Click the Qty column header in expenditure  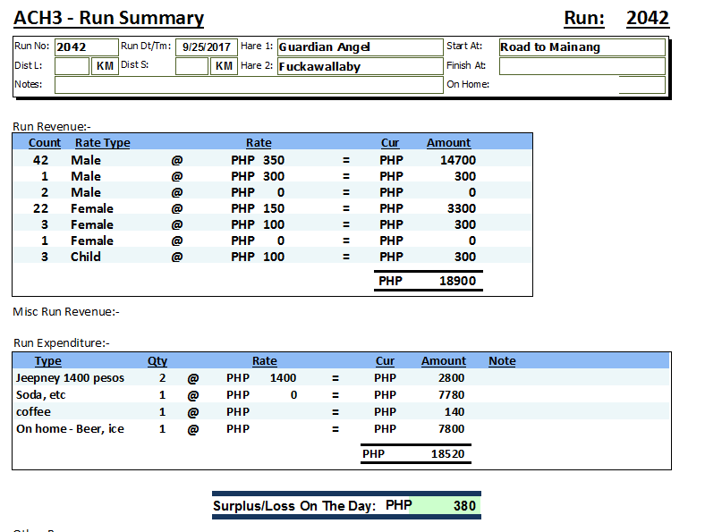157,361
